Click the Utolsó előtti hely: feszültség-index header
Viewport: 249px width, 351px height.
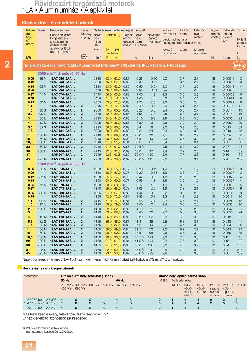pyautogui.click(x=87, y=276)
